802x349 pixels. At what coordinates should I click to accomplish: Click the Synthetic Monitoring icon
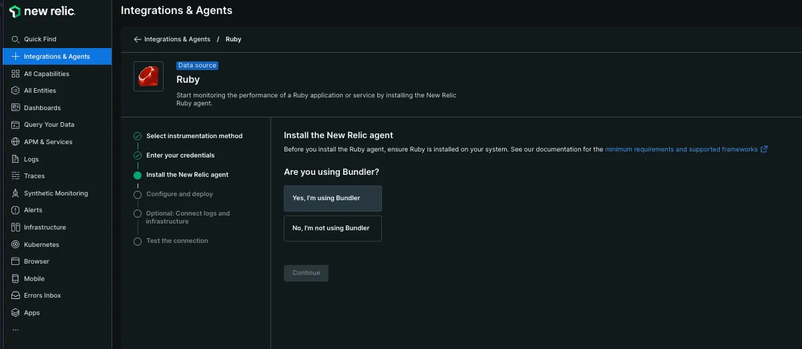click(16, 193)
